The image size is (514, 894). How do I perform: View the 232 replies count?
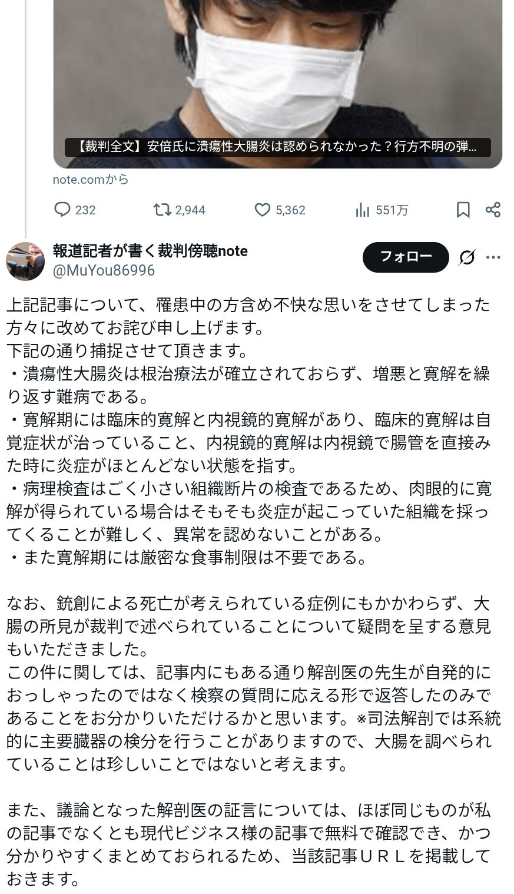click(x=85, y=210)
